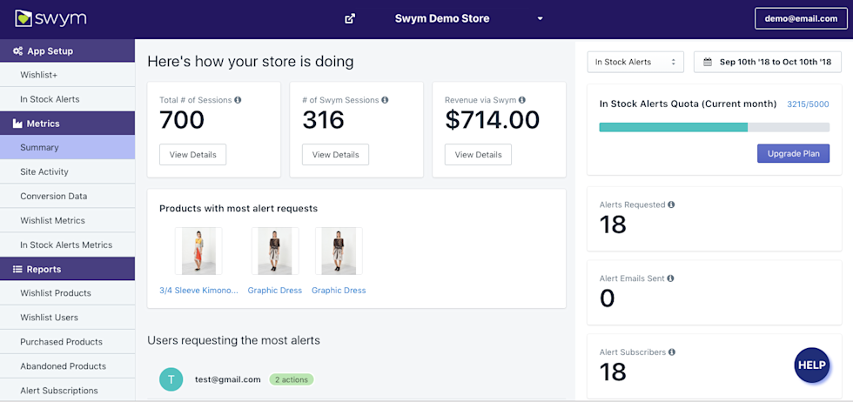The image size is (853, 402).
Task: Click the demo@email.com account button
Action: [800, 18]
